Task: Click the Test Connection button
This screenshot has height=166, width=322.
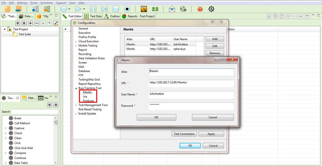Action: (x=184, y=134)
